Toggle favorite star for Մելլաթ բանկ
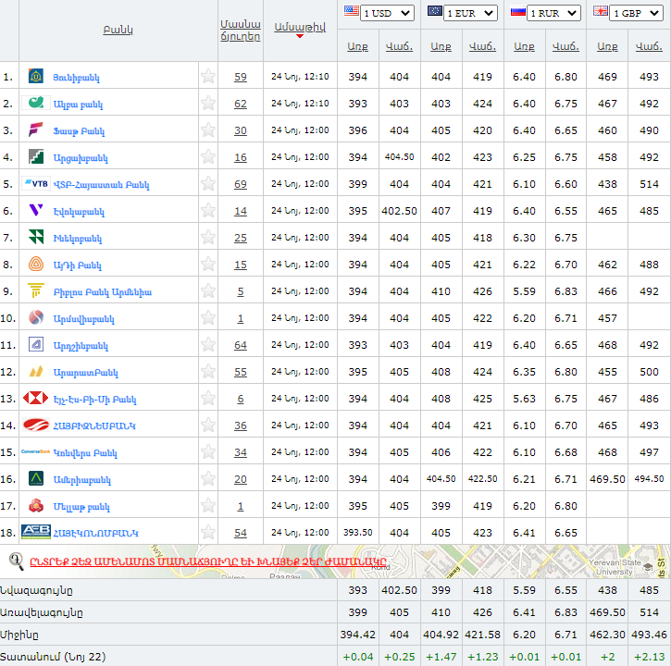Image resolution: width=671 pixels, height=666 pixels. tap(208, 505)
